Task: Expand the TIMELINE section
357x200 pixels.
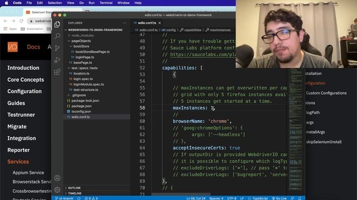Action: (x=75, y=193)
